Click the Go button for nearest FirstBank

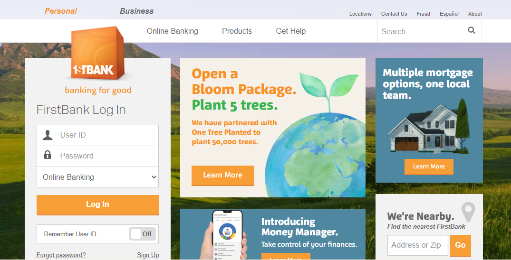point(460,245)
